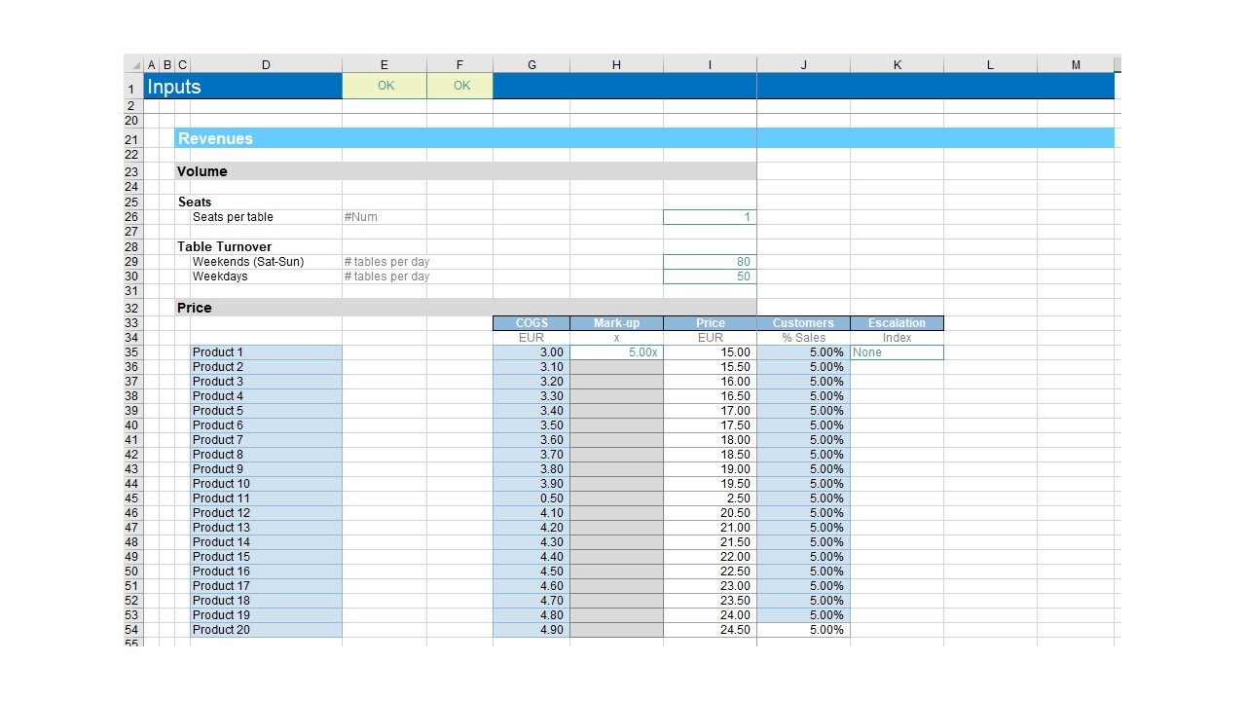Select the Product 11 name cell
Screen dimensions: 1246x701
(266, 498)
